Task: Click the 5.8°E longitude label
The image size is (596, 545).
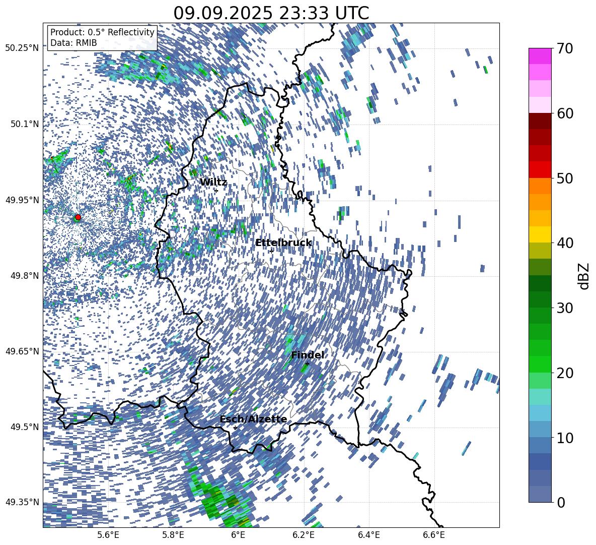Action: click(x=173, y=535)
